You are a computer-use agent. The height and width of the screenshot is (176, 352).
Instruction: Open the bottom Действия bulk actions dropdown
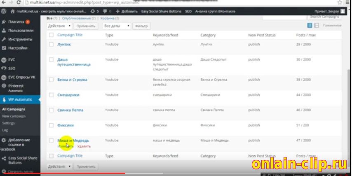tap(59, 167)
